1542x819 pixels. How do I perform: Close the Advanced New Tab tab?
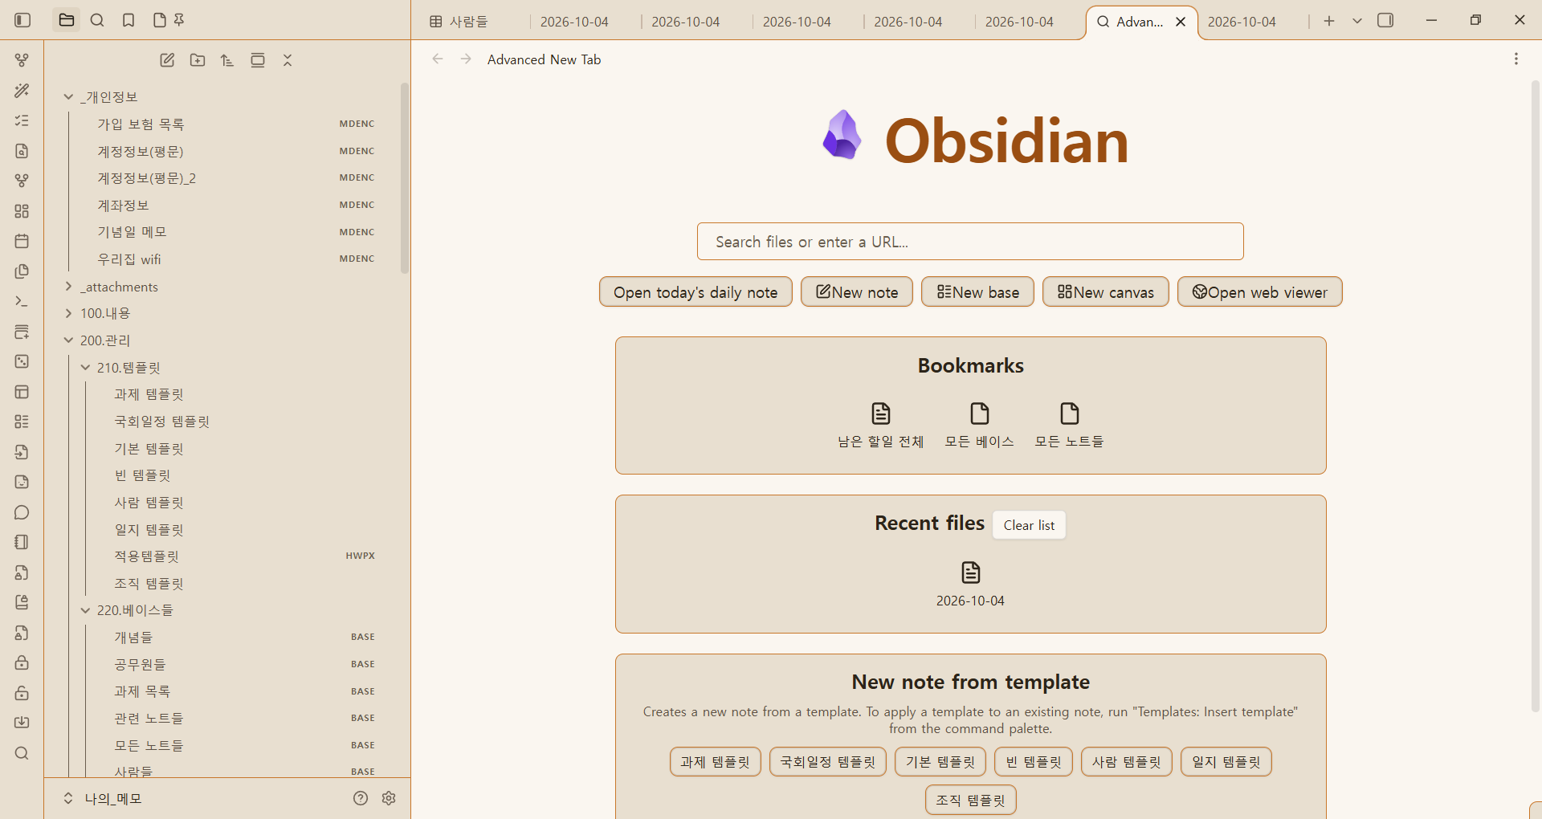(1181, 22)
